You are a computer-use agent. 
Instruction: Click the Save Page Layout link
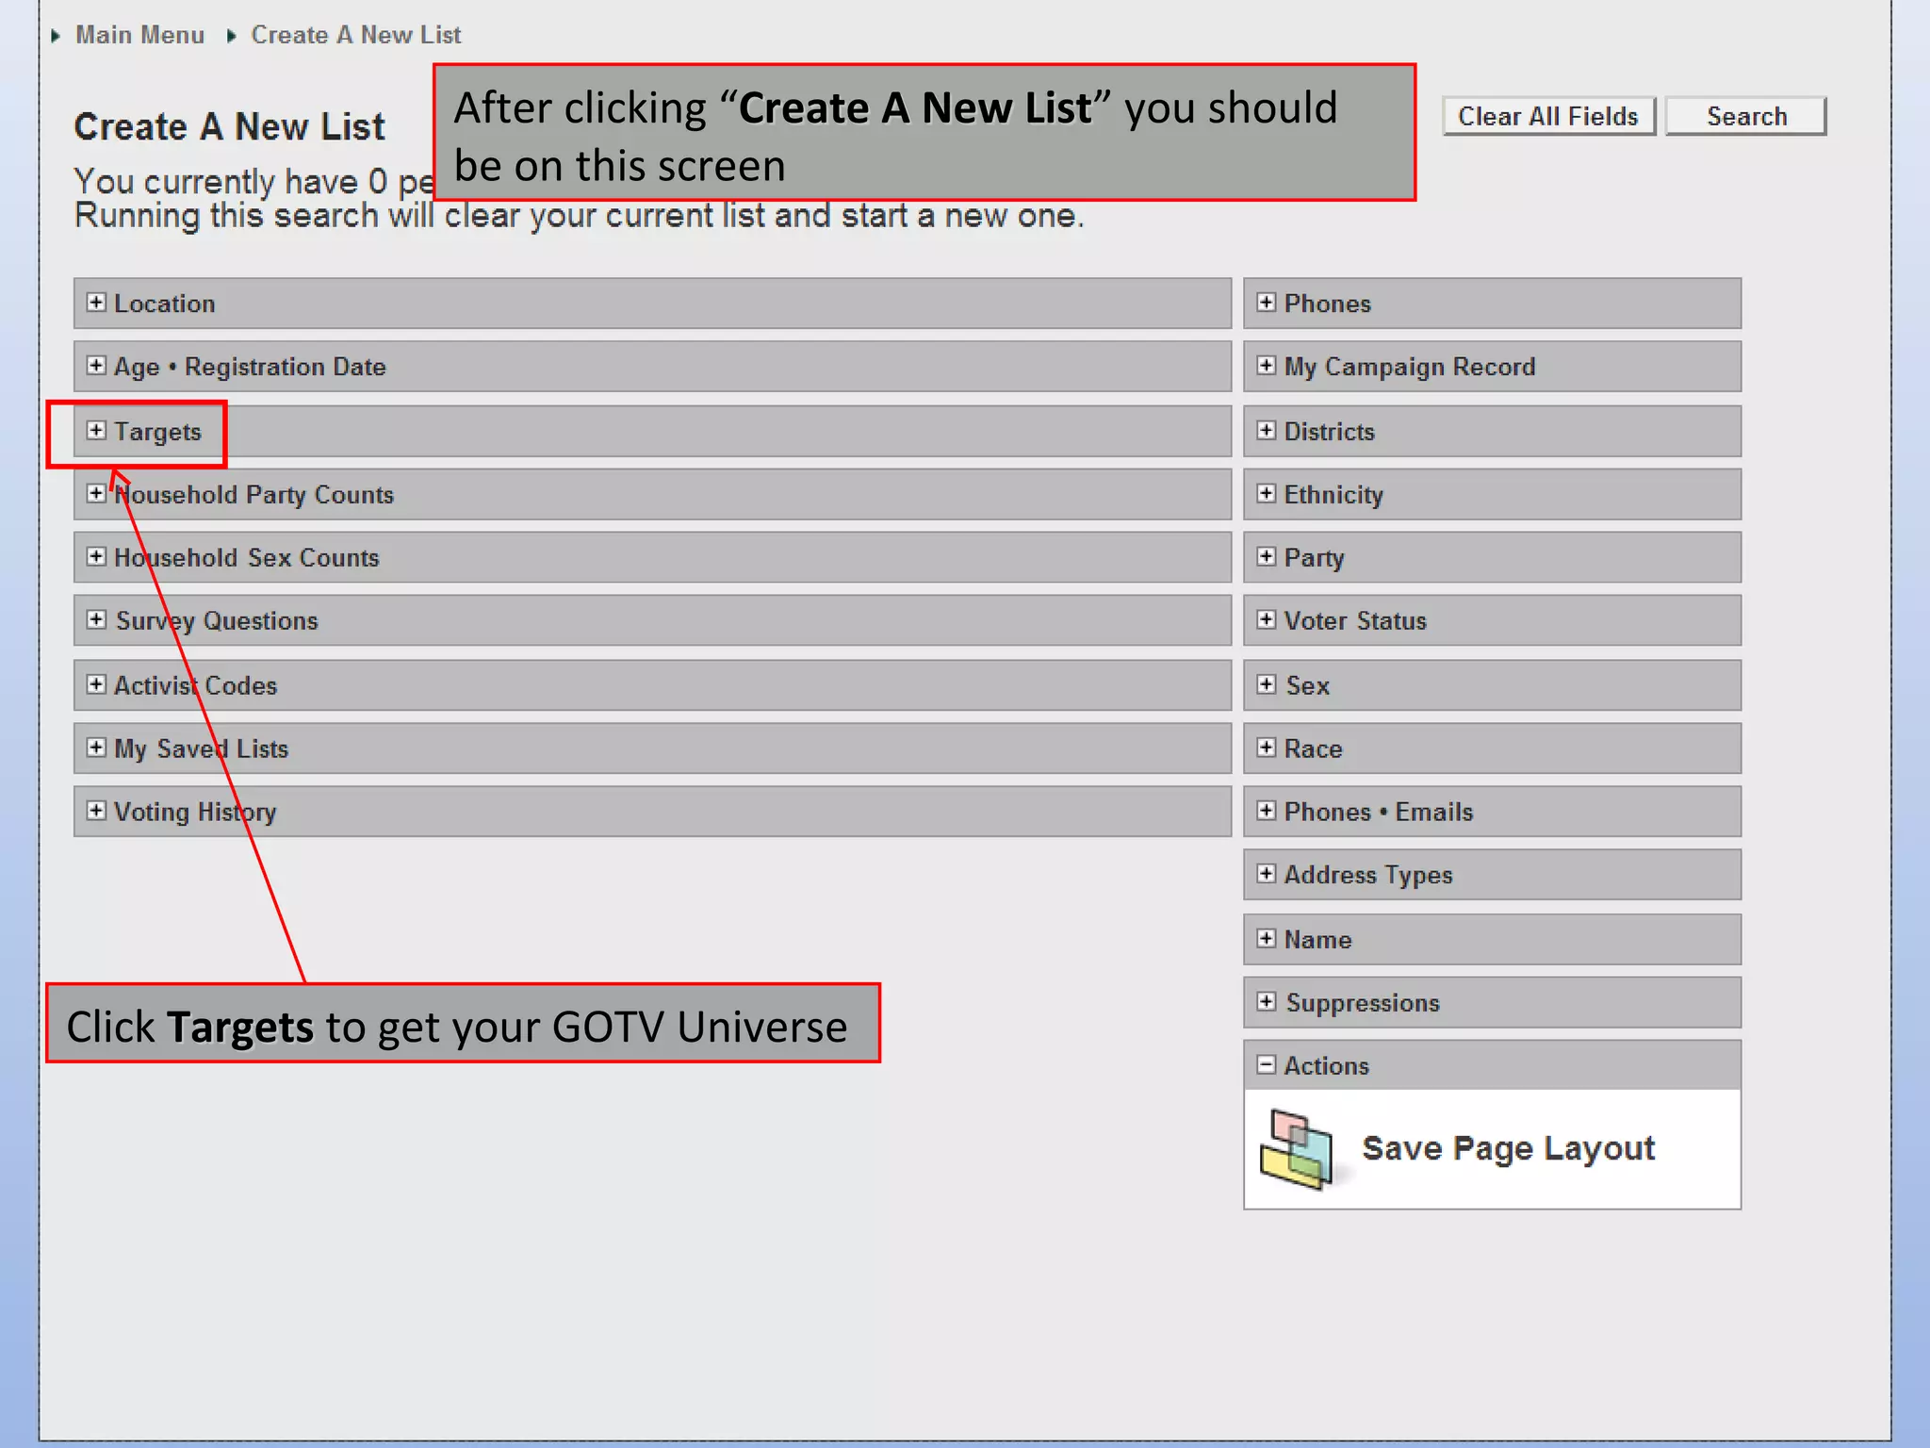pyautogui.click(x=1508, y=1148)
